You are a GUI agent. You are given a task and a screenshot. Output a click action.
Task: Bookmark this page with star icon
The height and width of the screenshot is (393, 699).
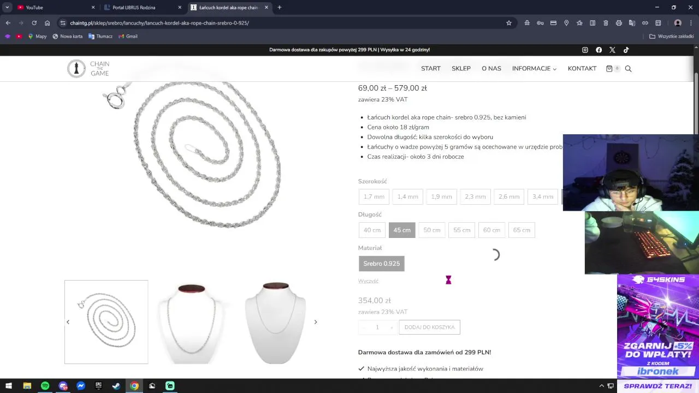pyautogui.click(x=509, y=23)
